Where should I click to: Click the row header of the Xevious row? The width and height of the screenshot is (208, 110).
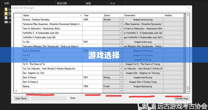(18, 20)
